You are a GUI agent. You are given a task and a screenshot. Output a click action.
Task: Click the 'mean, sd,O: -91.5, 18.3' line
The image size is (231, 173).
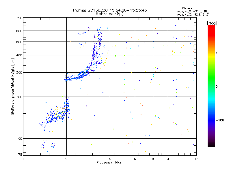(192, 11)
